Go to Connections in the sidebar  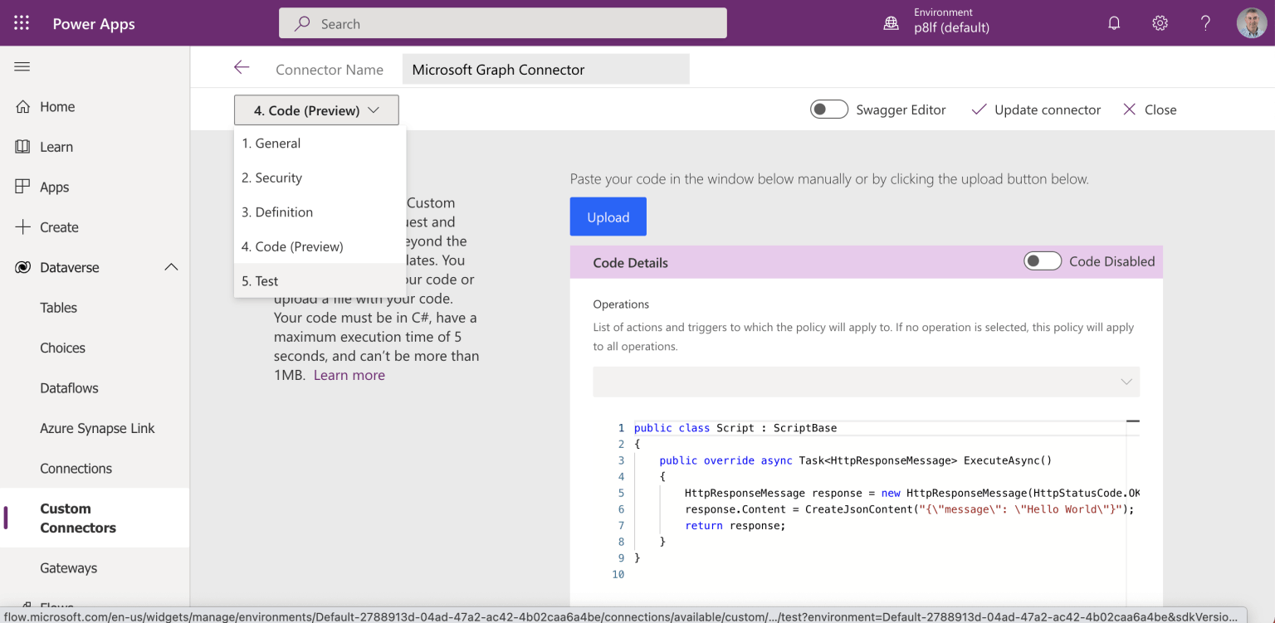pos(76,469)
